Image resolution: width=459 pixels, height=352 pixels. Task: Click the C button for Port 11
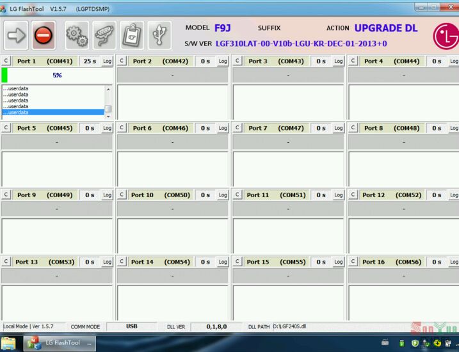pos(238,195)
